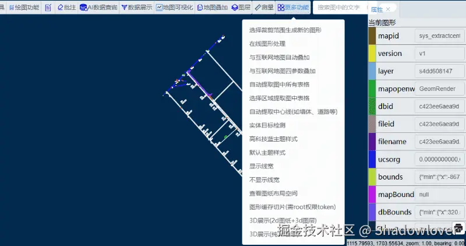This screenshot has height=246, width=466.
Task: Click the print icon at bottom right
Action: click(x=458, y=229)
